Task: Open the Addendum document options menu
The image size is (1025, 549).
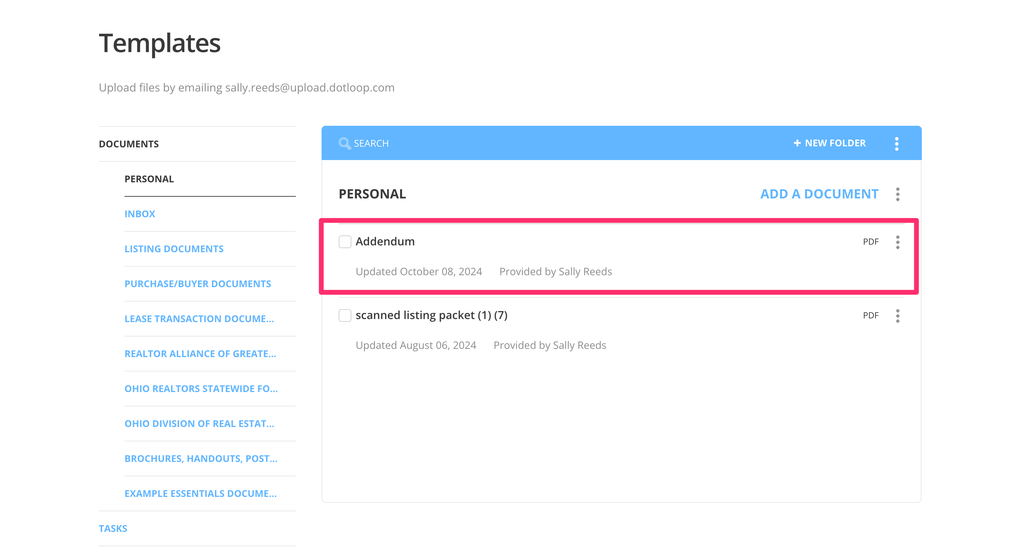Action: tap(897, 242)
